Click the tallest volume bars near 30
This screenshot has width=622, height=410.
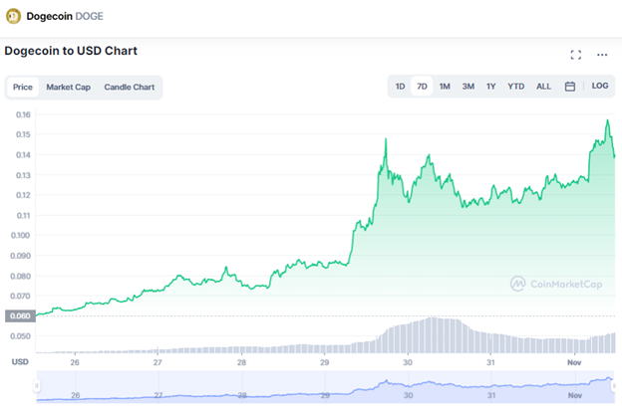(433, 334)
